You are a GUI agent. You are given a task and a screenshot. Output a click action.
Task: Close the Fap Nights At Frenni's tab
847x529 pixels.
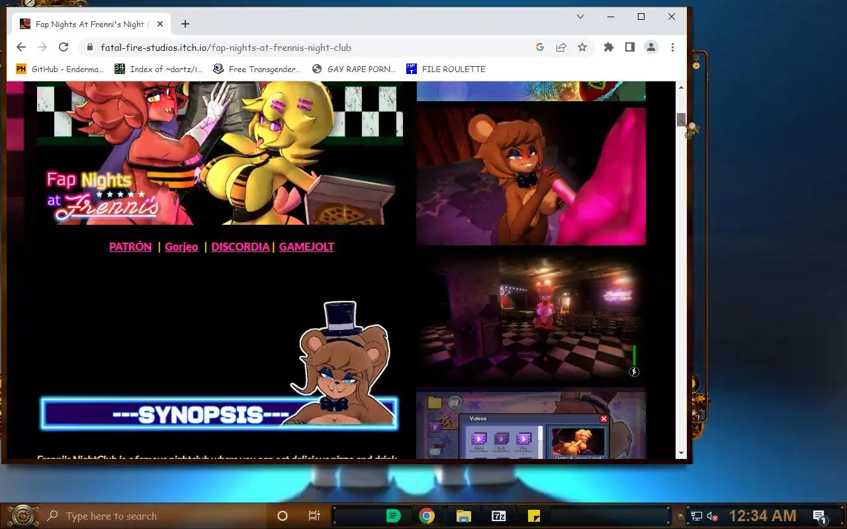[x=160, y=24]
